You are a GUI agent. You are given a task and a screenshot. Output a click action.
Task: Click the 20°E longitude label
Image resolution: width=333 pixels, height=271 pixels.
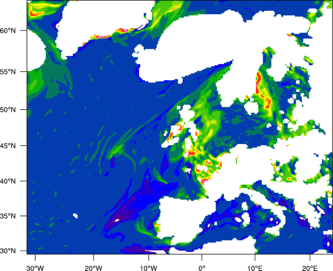(310, 268)
